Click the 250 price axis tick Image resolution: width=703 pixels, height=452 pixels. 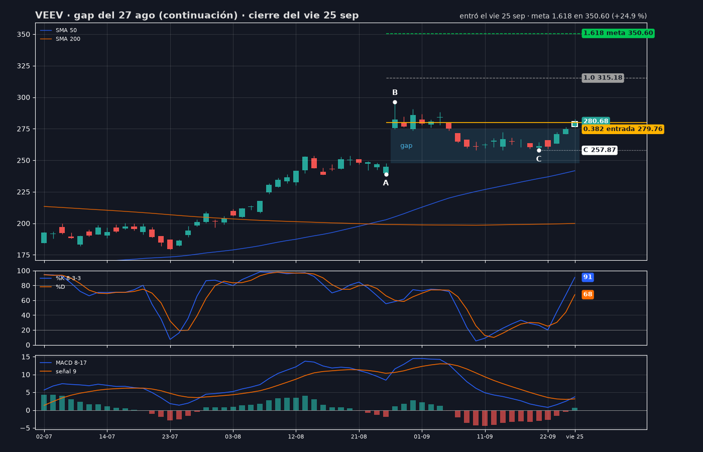coord(24,161)
